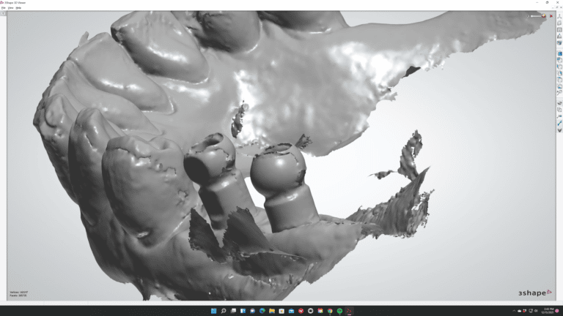This screenshot has height=316, width=563.
Task: Open the Help menu
Action: [x=18, y=7]
